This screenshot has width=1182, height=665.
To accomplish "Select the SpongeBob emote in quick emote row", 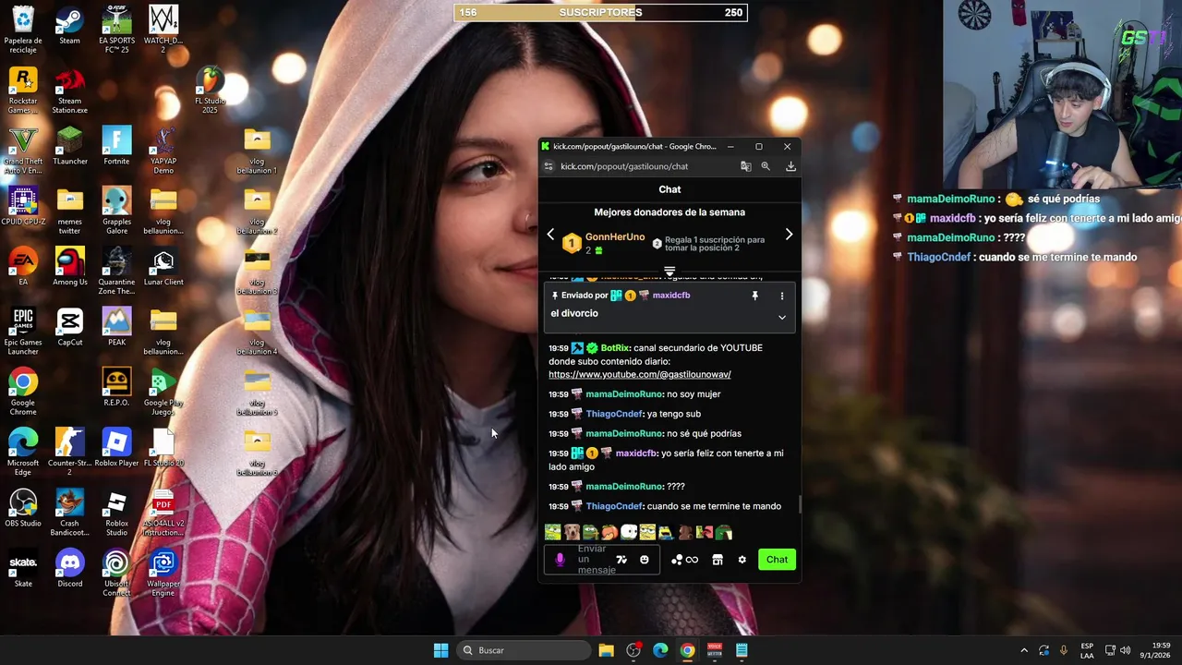I will 646,532.
